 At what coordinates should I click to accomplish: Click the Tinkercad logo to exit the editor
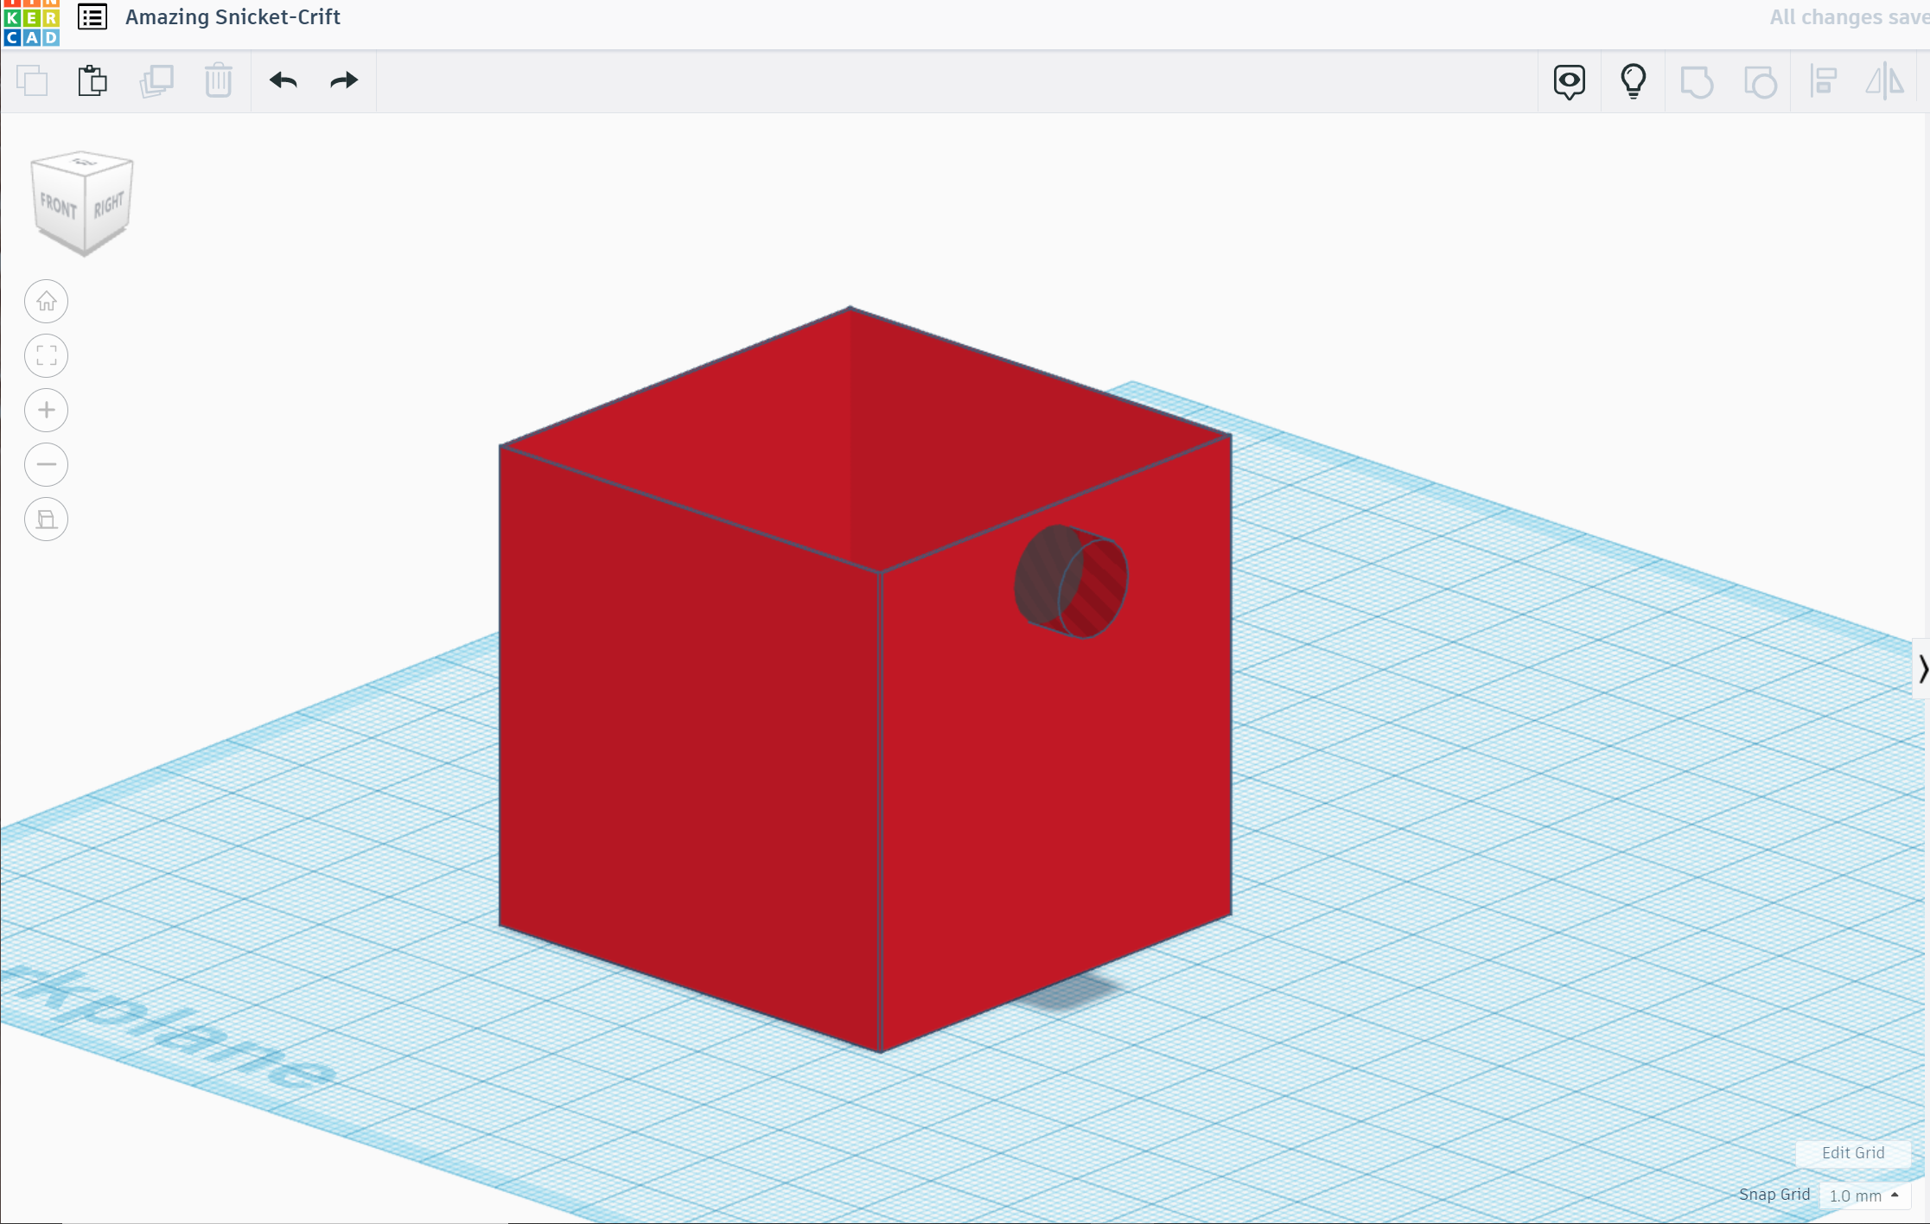coord(30,23)
